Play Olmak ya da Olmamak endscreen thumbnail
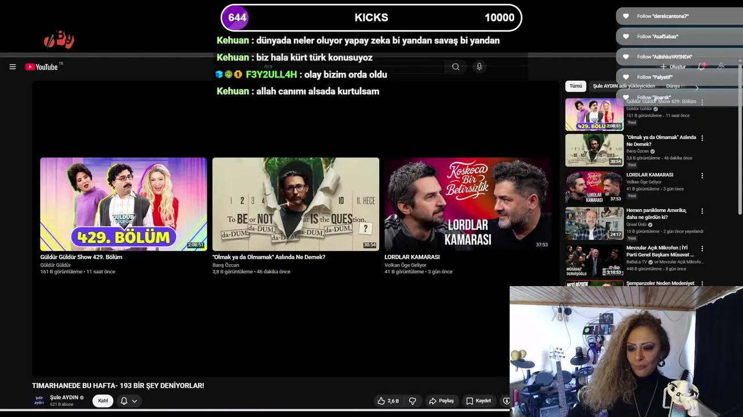743x417 pixels. click(x=295, y=204)
